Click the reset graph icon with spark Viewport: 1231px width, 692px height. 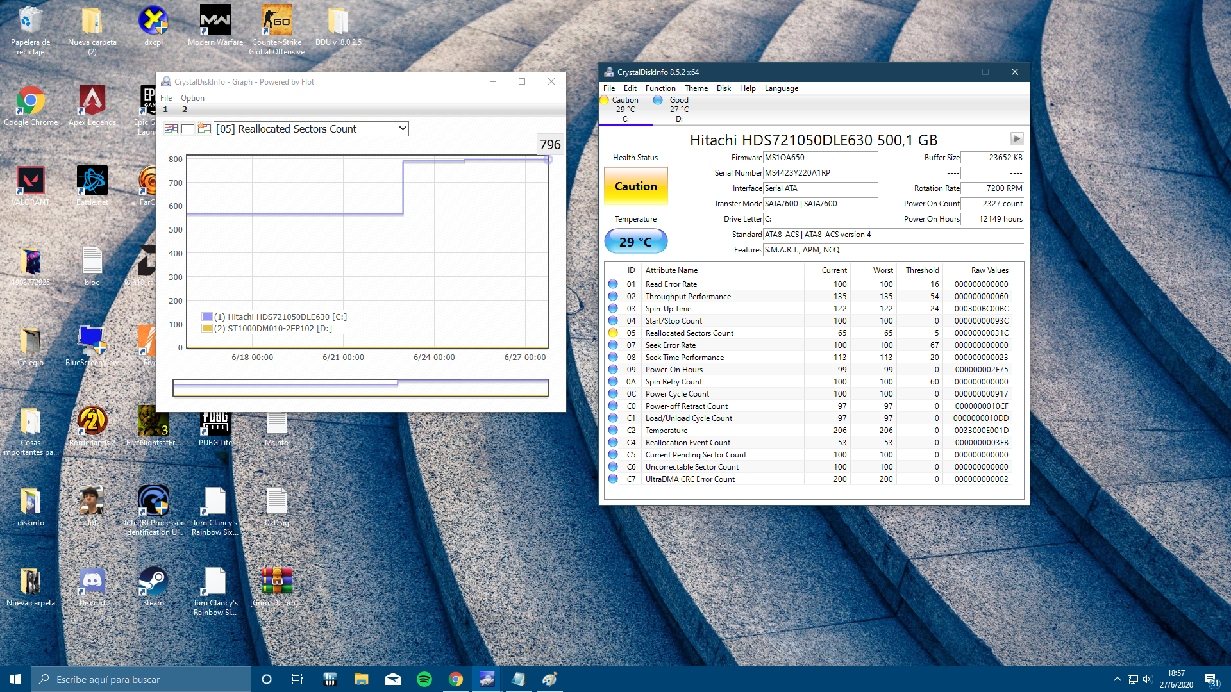pyautogui.click(x=205, y=129)
